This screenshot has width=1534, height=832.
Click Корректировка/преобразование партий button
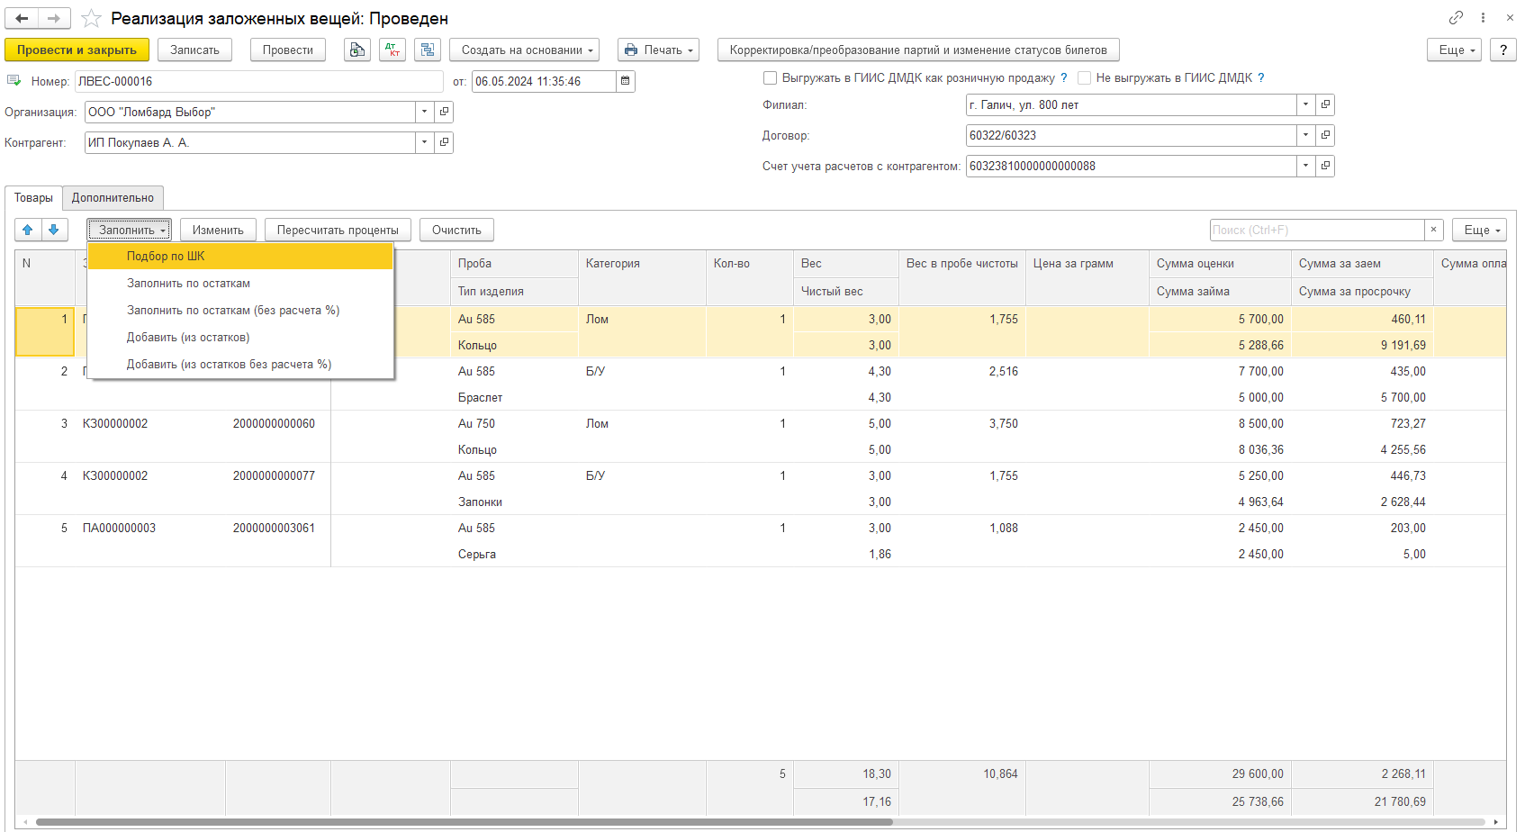[918, 50]
